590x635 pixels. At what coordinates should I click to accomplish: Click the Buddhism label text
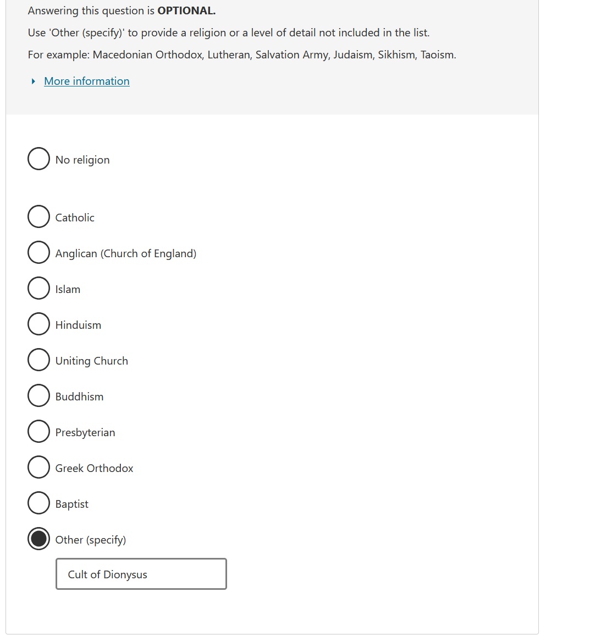click(x=79, y=397)
